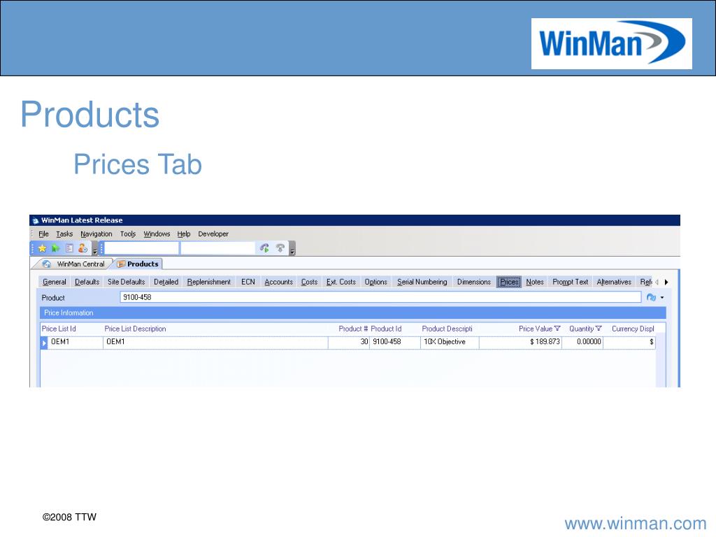Image resolution: width=716 pixels, height=537 pixels.
Task: Click the grey hang-up phone icon
Action: pyautogui.click(x=280, y=248)
